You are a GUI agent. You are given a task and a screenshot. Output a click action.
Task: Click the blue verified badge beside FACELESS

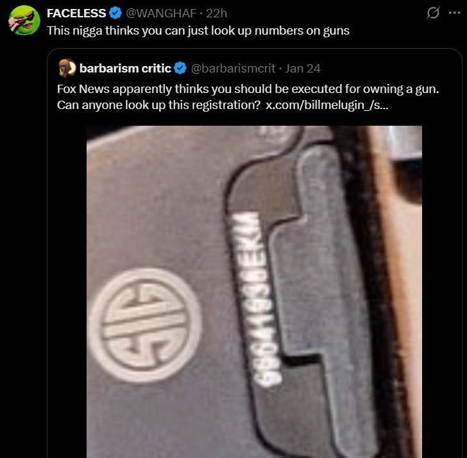[x=115, y=13]
